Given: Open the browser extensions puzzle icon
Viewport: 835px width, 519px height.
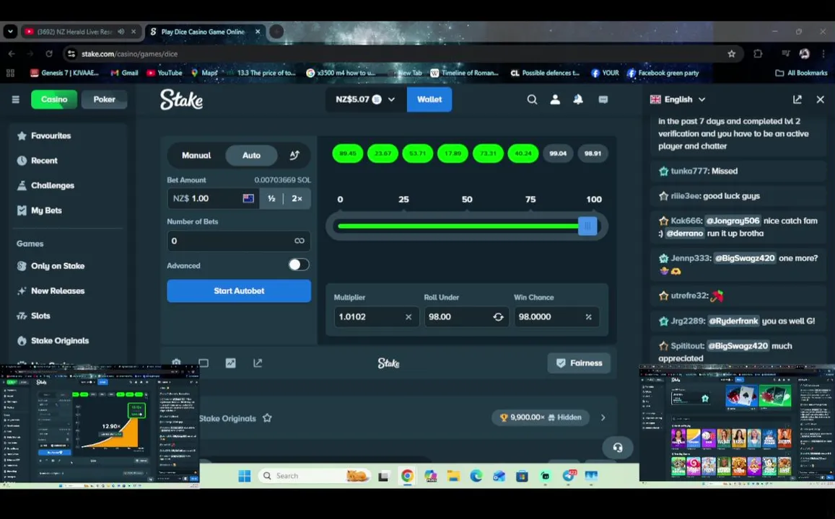Looking at the screenshot, I should (x=758, y=54).
